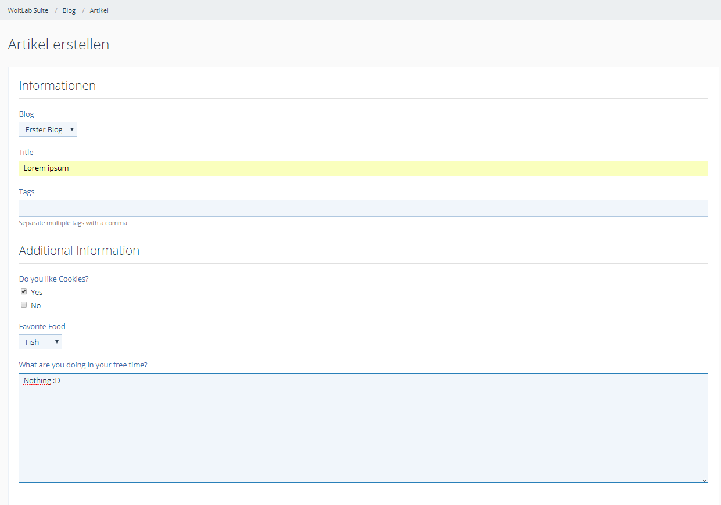Click inside the free time text area
This screenshot has height=505, width=721.
point(363,430)
